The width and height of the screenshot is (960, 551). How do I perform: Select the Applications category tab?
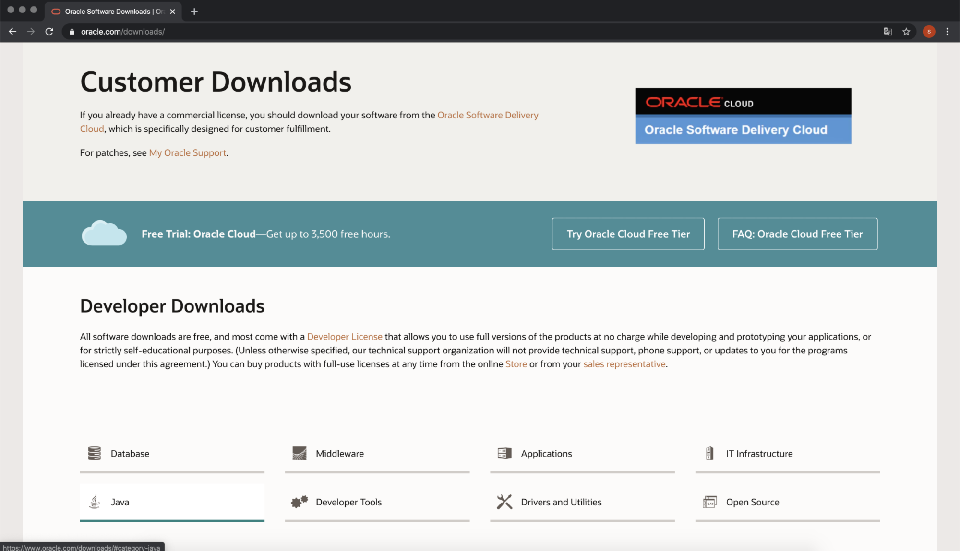(x=546, y=454)
